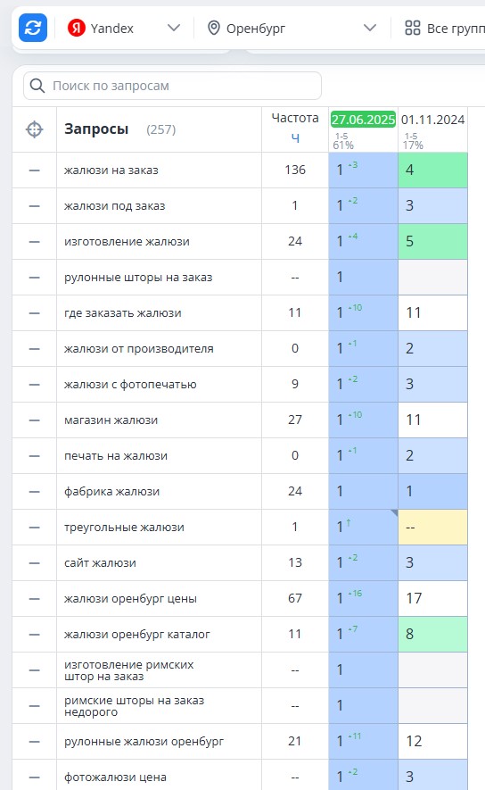Click the dash icon beside фабрика жалюзи
Image resolution: width=485 pixels, height=790 pixels.
pyautogui.click(x=34, y=492)
